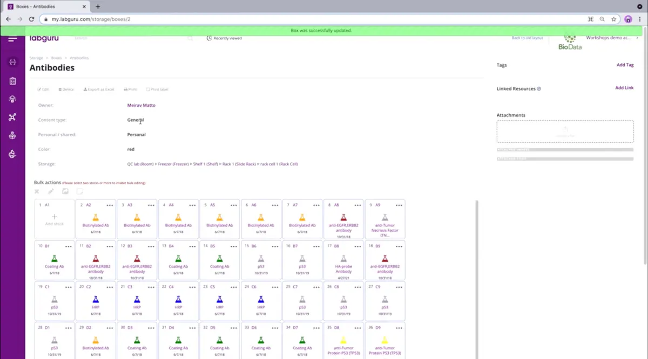Expand the Workshops demo account chevron
The width and height of the screenshot is (648, 359).
tap(637, 38)
